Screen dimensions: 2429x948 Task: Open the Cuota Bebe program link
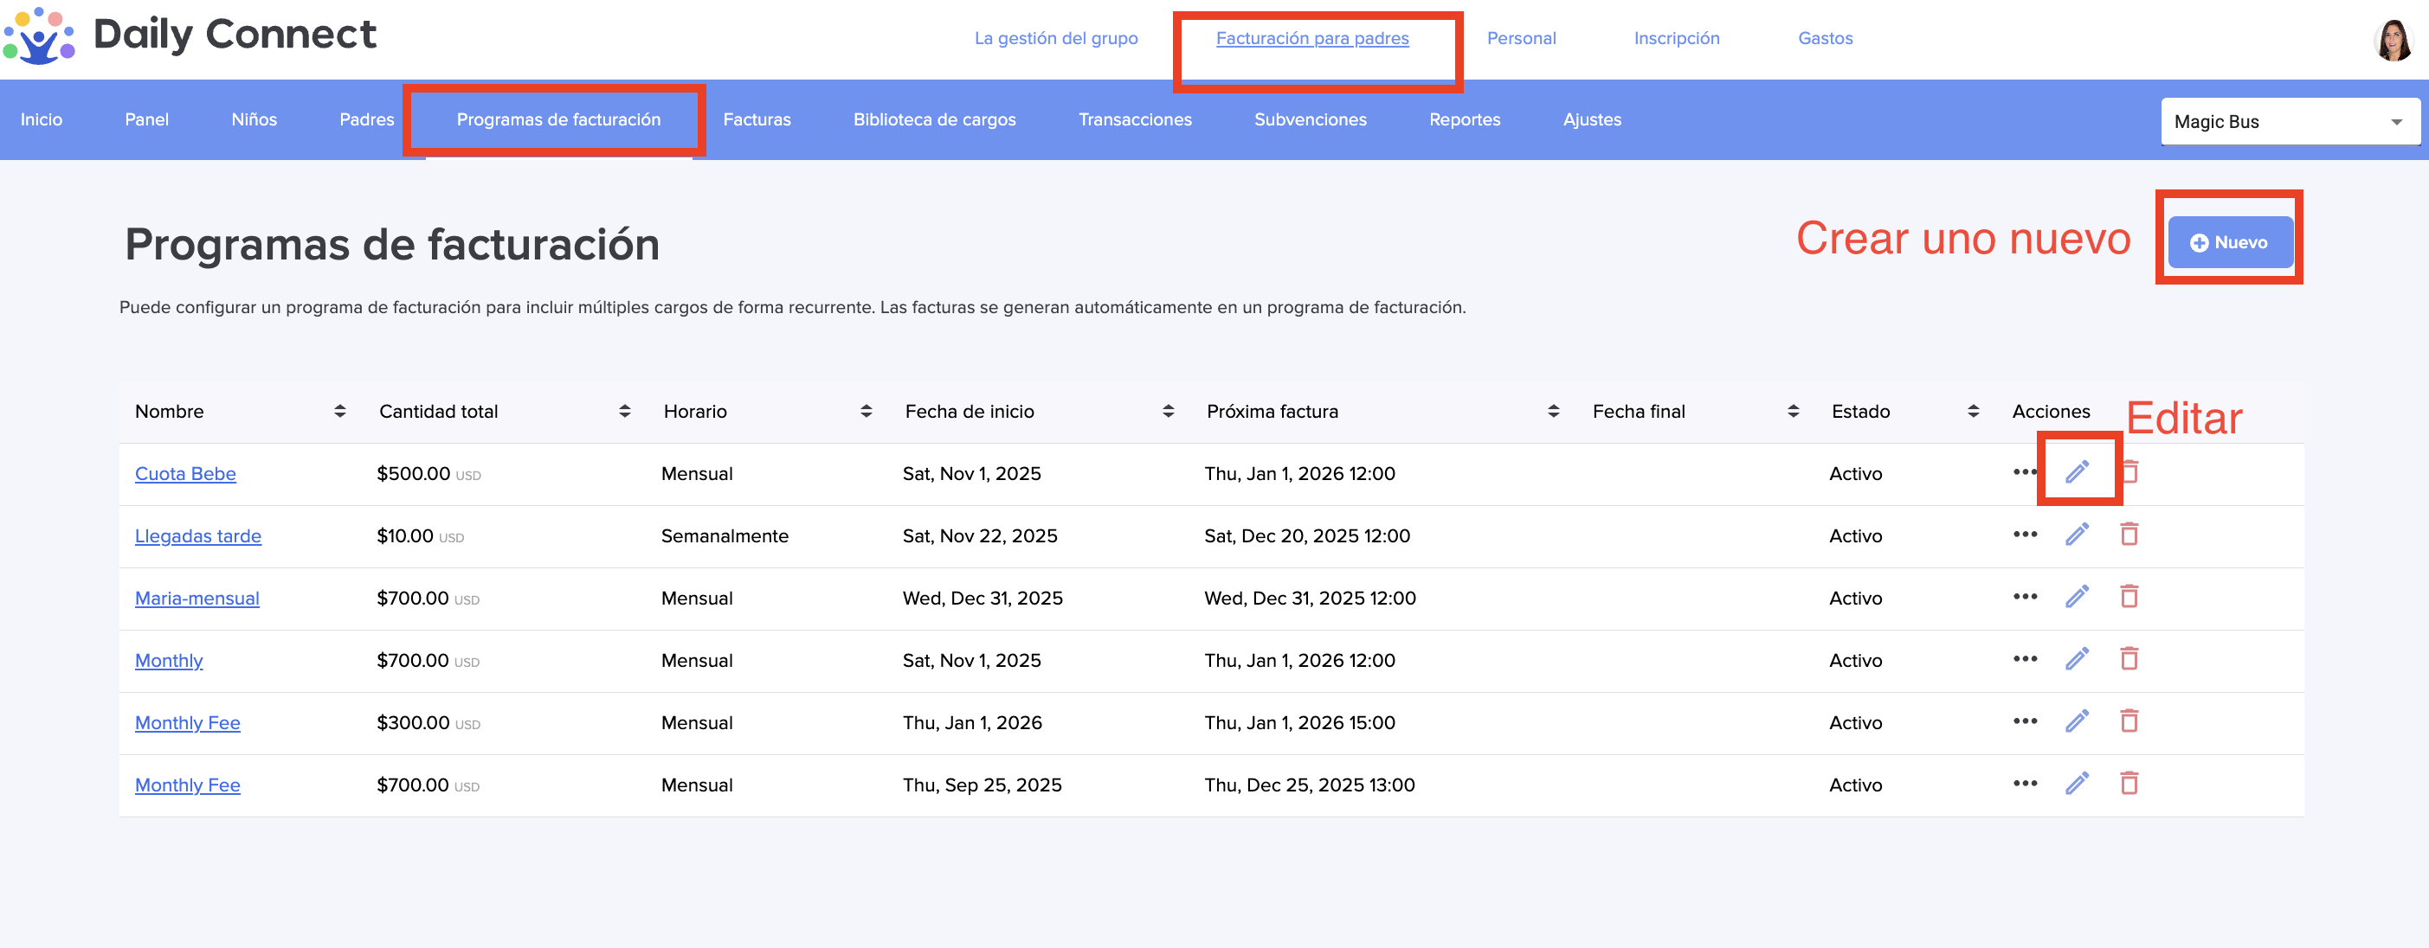pos(185,473)
